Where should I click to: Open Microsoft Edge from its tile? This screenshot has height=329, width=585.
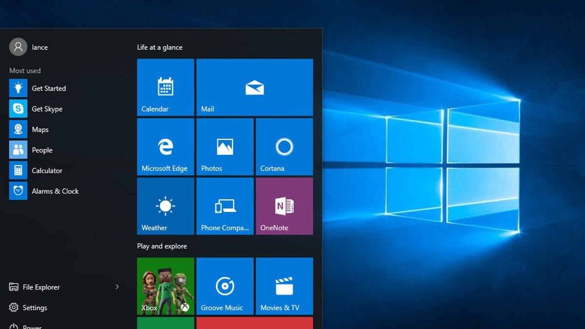(165, 146)
